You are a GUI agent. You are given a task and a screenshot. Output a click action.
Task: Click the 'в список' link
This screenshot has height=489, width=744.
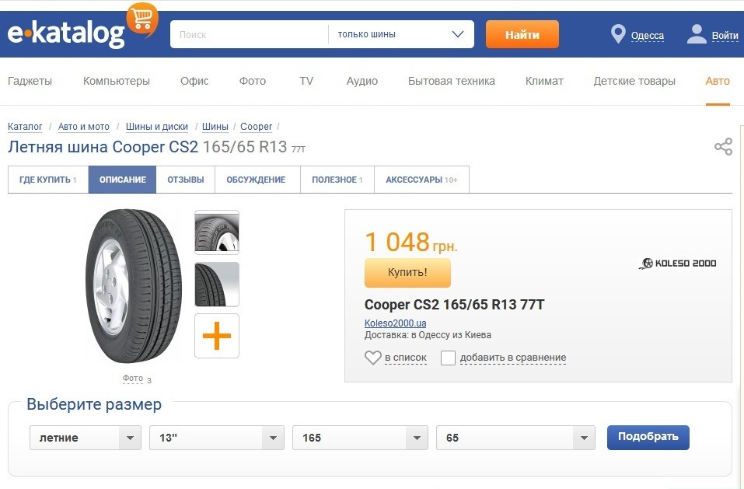pyautogui.click(x=406, y=358)
